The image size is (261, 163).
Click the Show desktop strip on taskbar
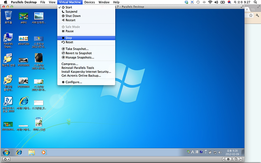click(x=243, y=152)
